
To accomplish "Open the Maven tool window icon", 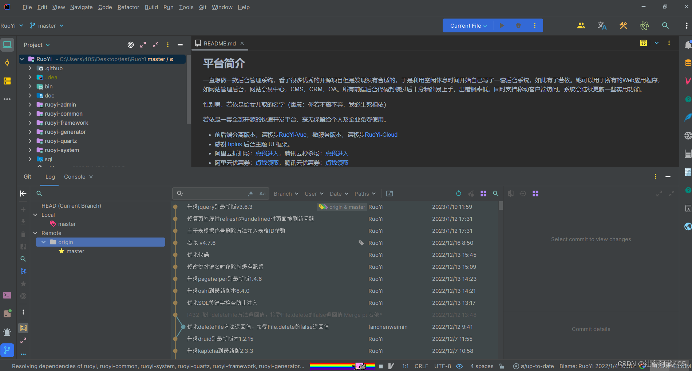I will (688, 81).
